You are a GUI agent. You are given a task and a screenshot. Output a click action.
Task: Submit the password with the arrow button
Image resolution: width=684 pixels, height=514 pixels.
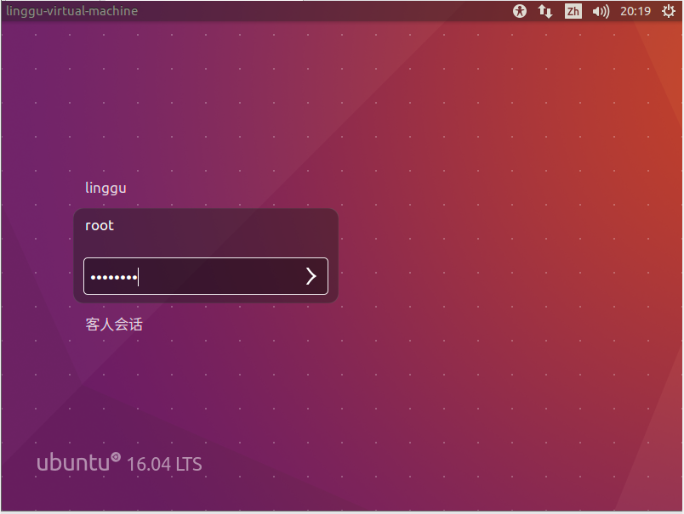(311, 276)
